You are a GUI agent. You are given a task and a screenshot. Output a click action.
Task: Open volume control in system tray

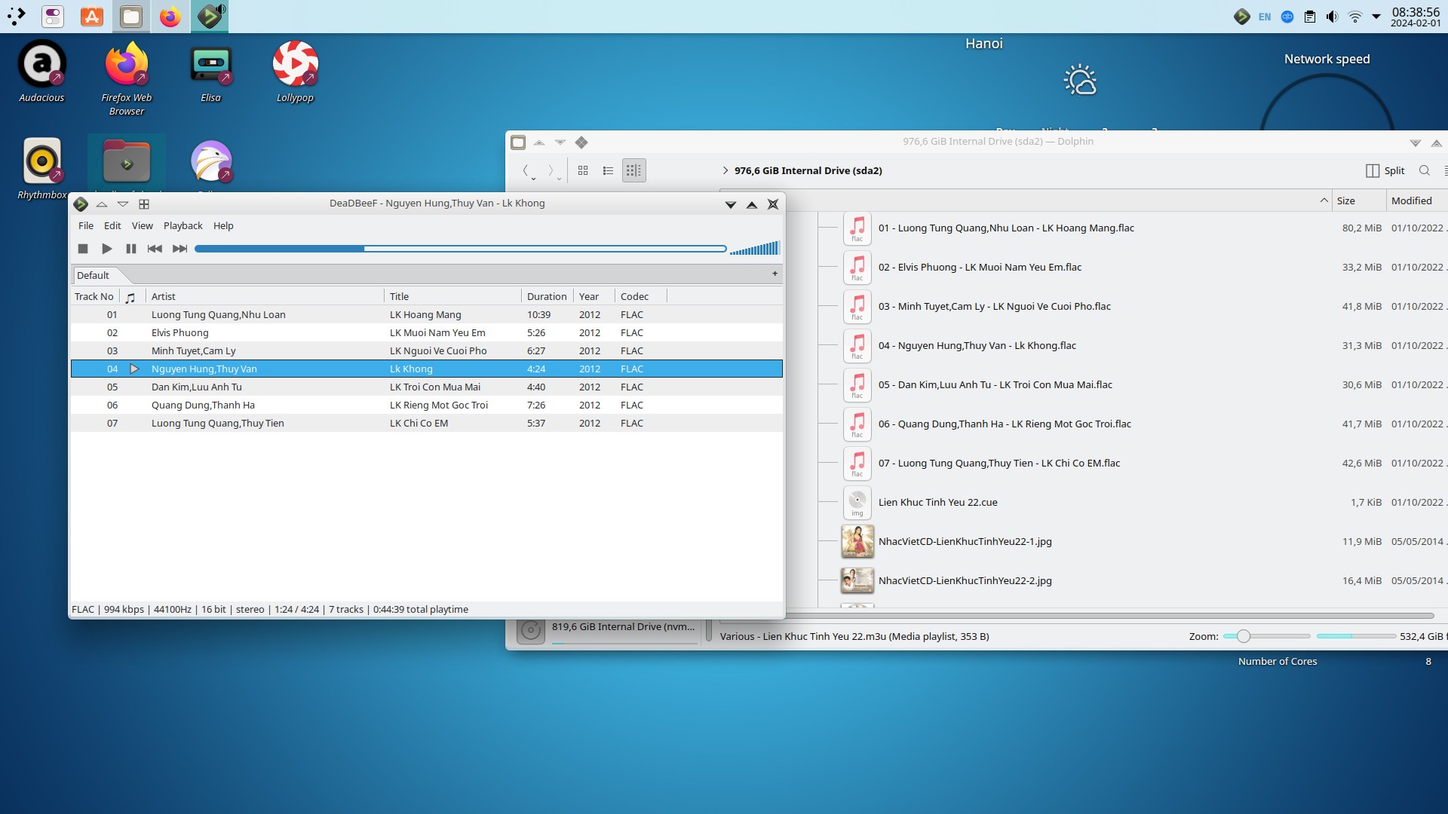tap(1333, 17)
